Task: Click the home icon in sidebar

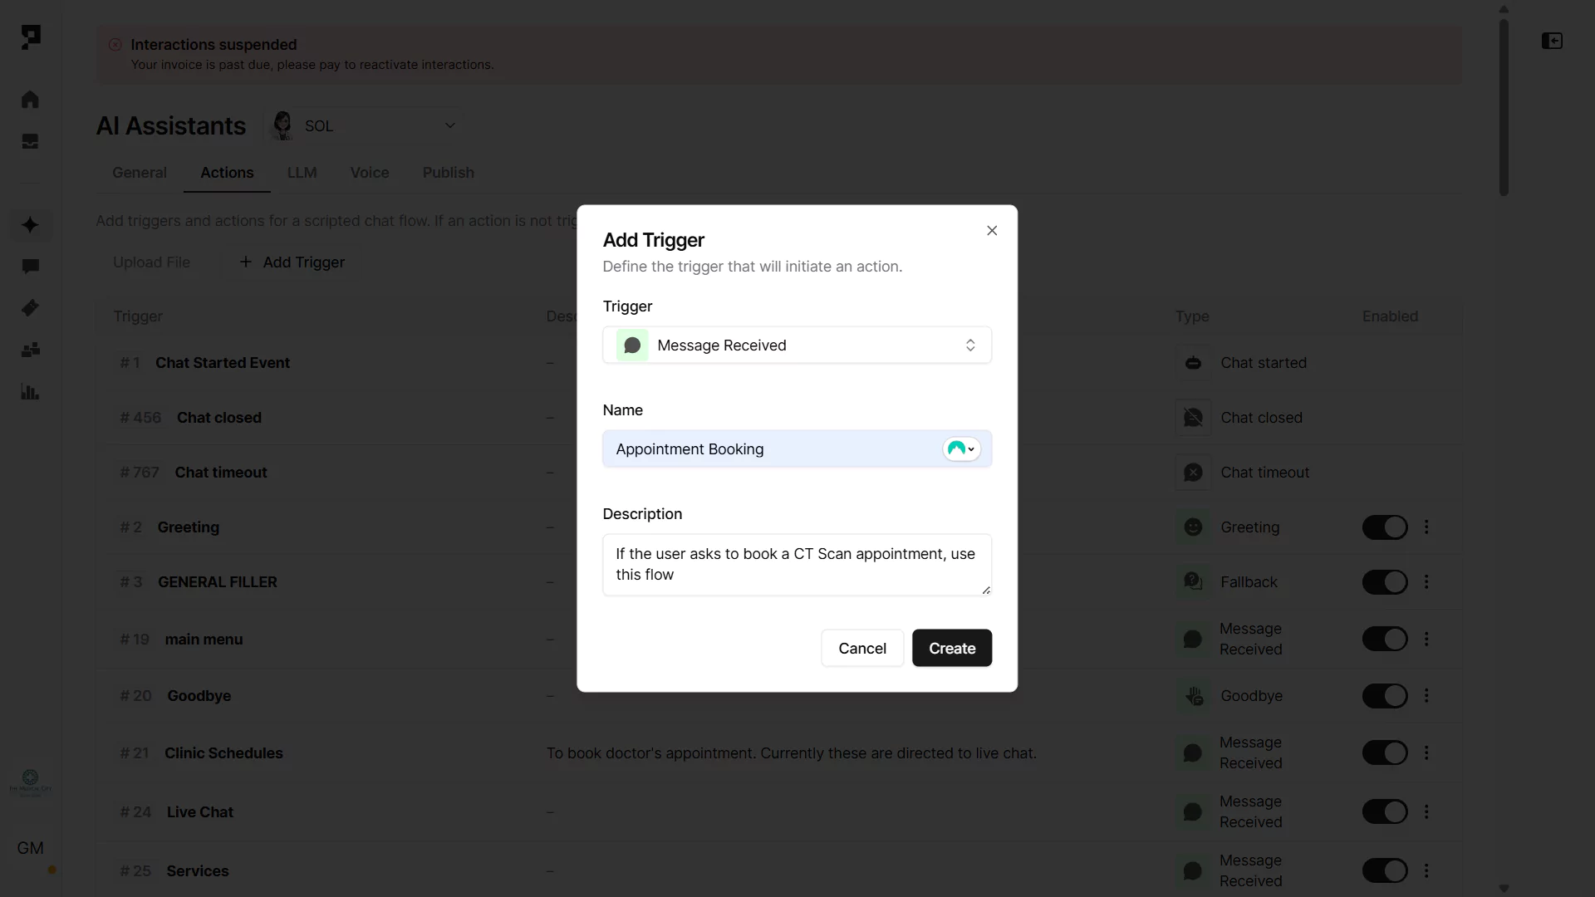Action: tap(30, 100)
